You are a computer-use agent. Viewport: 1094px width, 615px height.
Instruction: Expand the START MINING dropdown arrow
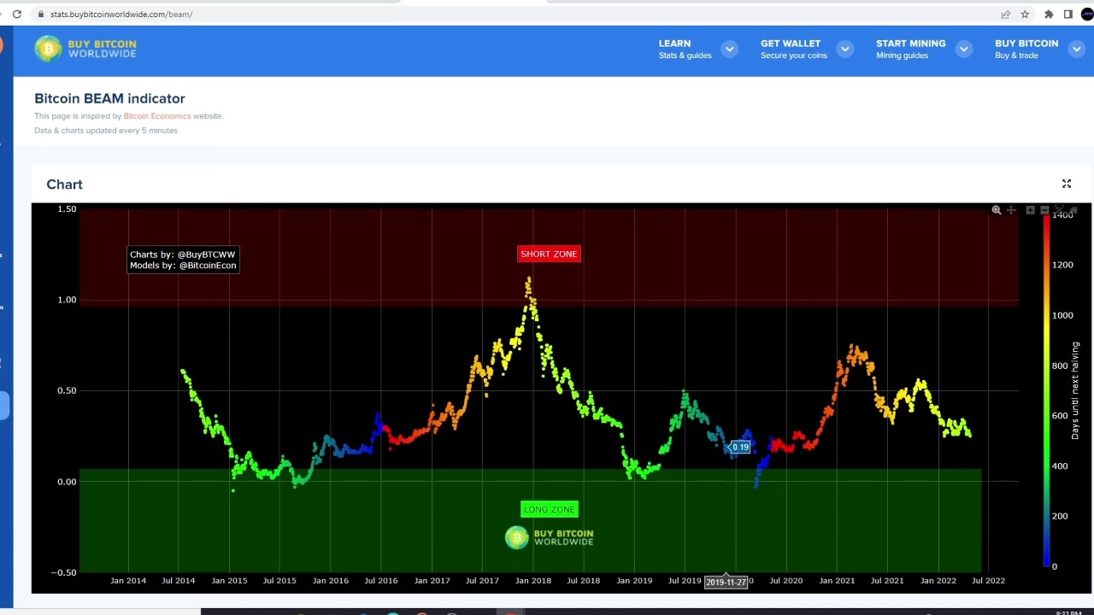point(963,49)
